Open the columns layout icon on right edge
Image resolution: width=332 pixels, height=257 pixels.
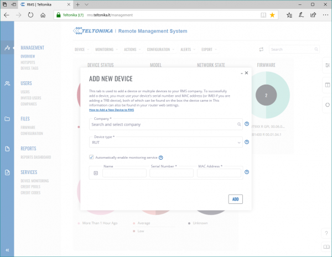pyautogui.click(x=328, y=85)
